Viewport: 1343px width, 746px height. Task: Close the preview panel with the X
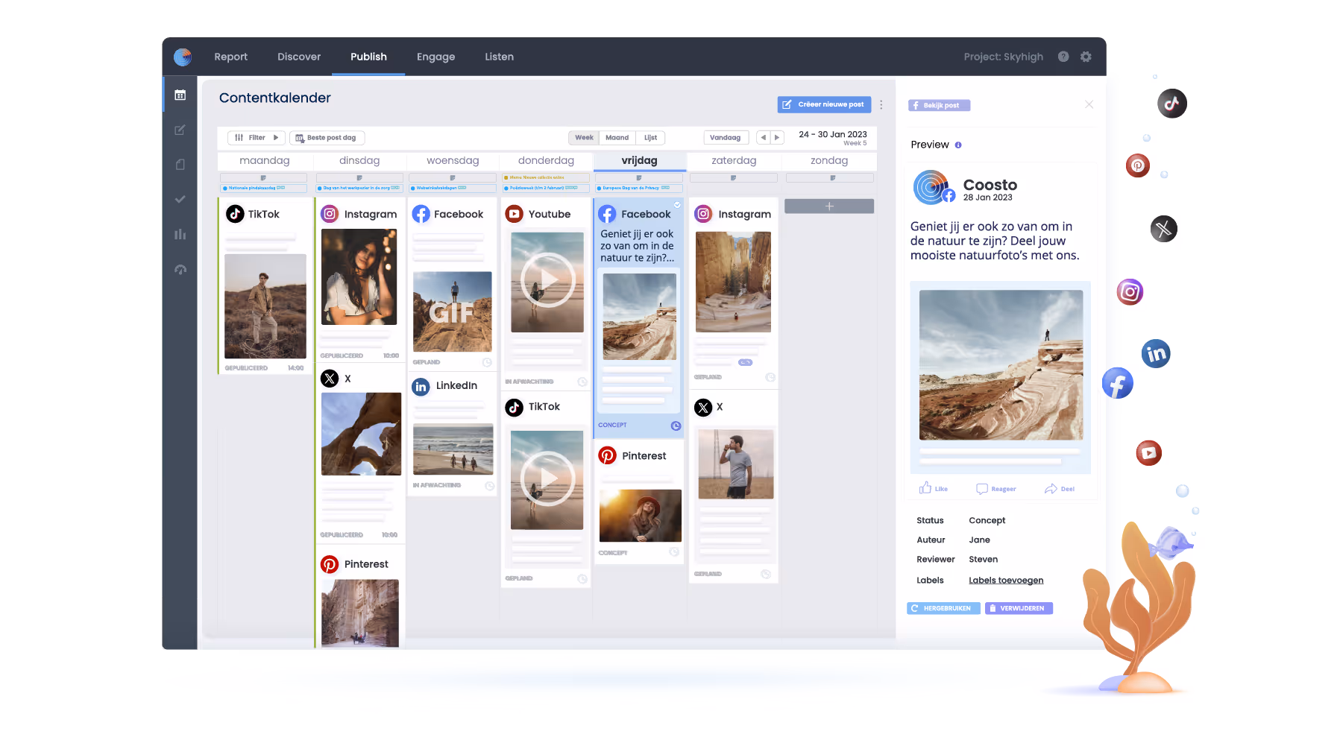click(1089, 104)
